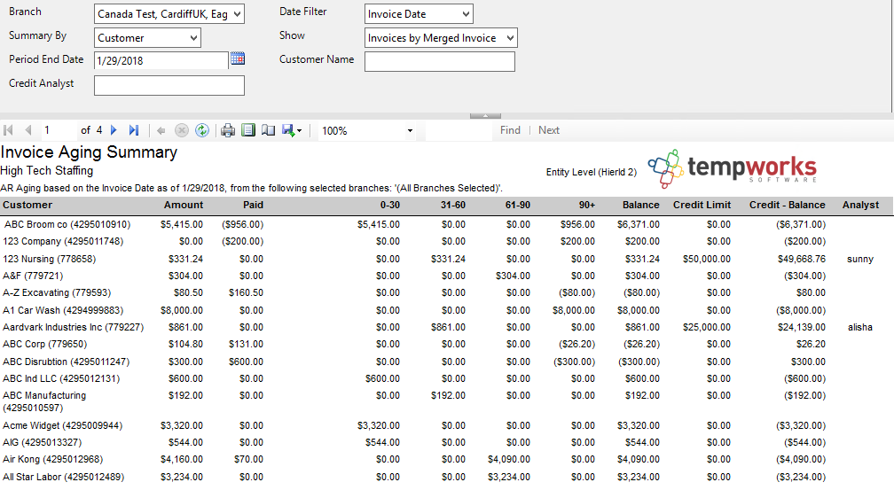Click the Amount column header
Screen dimensions: 894x490
184,205
